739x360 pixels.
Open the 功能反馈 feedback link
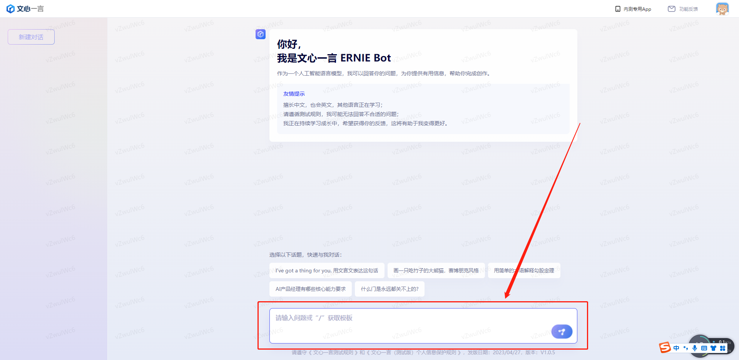689,9
